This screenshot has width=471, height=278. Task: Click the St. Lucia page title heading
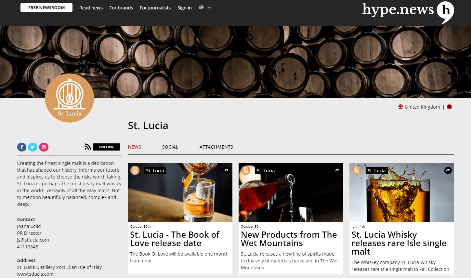tap(148, 126)
